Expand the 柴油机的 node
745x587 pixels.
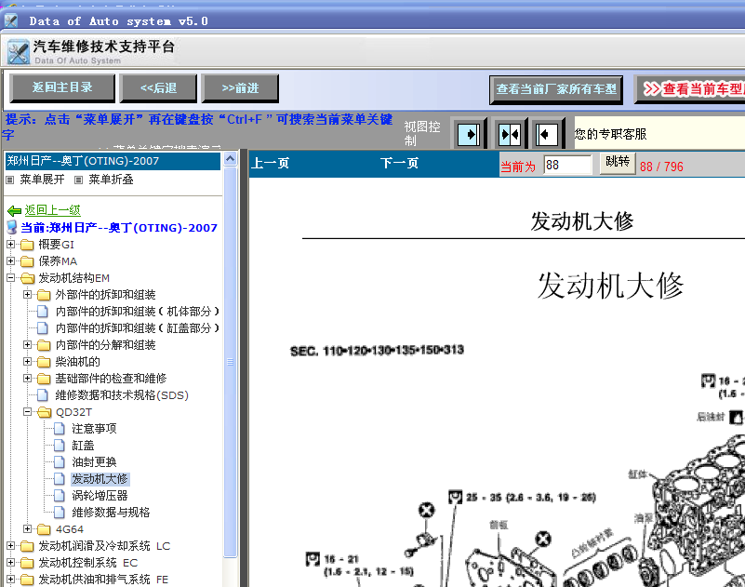tap(28, 362)
